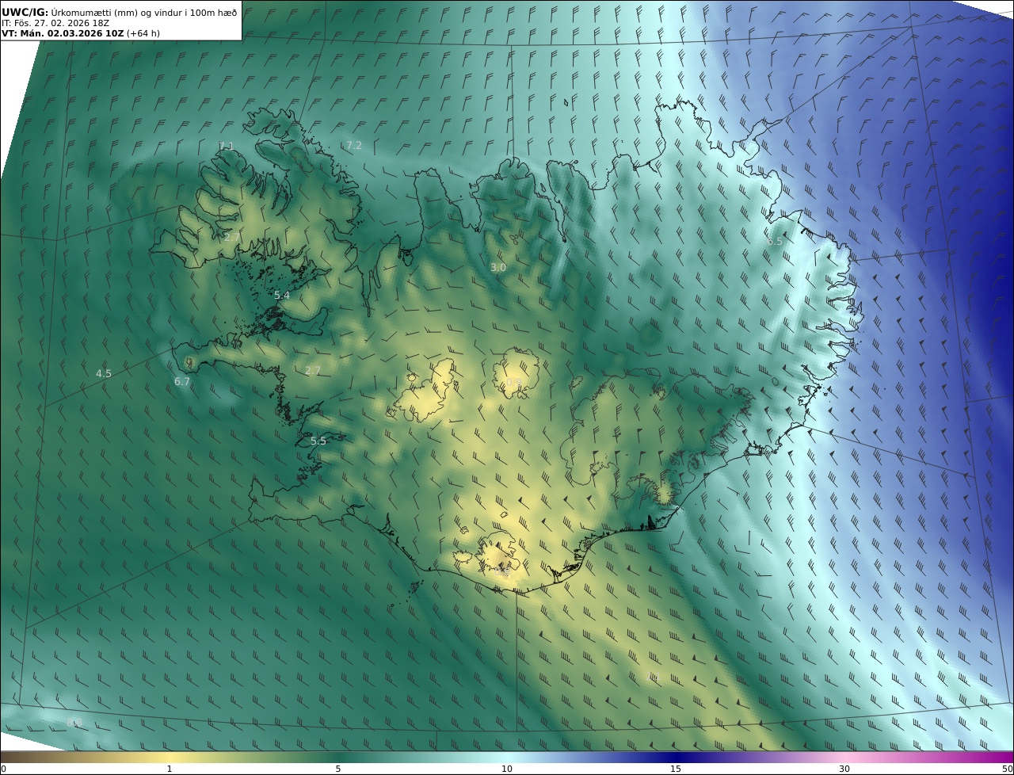Click the '0' tick label on the color scale
Viewport: 1014px width, 775px height.
(4, 769)
